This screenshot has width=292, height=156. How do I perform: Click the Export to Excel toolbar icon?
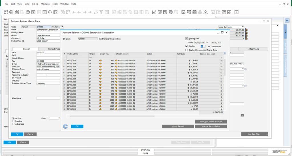(x=33, y=12)
